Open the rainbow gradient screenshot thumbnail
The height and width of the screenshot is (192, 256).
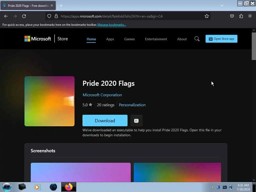(x=177, y=172)
